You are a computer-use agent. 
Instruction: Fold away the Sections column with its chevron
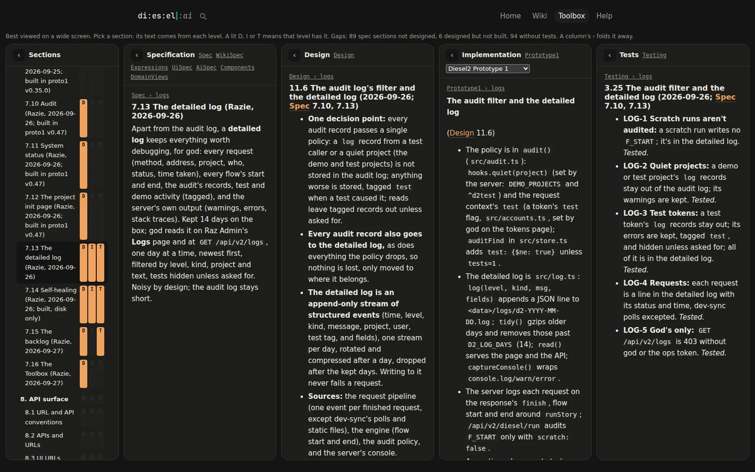19,55
